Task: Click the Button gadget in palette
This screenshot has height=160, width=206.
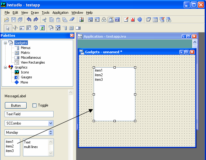Action: pyautogui.click(x=16, y=105)
